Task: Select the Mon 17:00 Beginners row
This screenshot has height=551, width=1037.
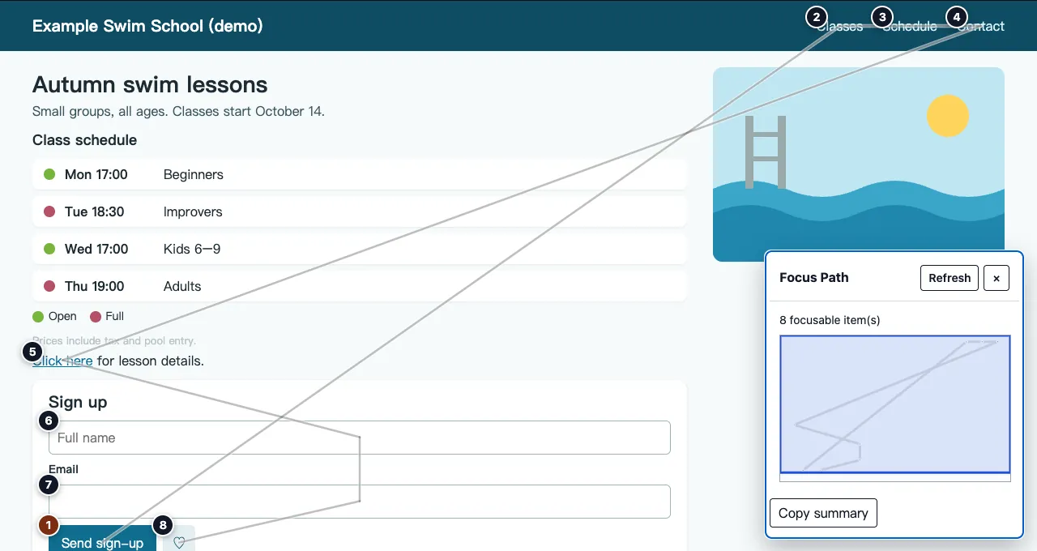Action: tap(360, 174)
